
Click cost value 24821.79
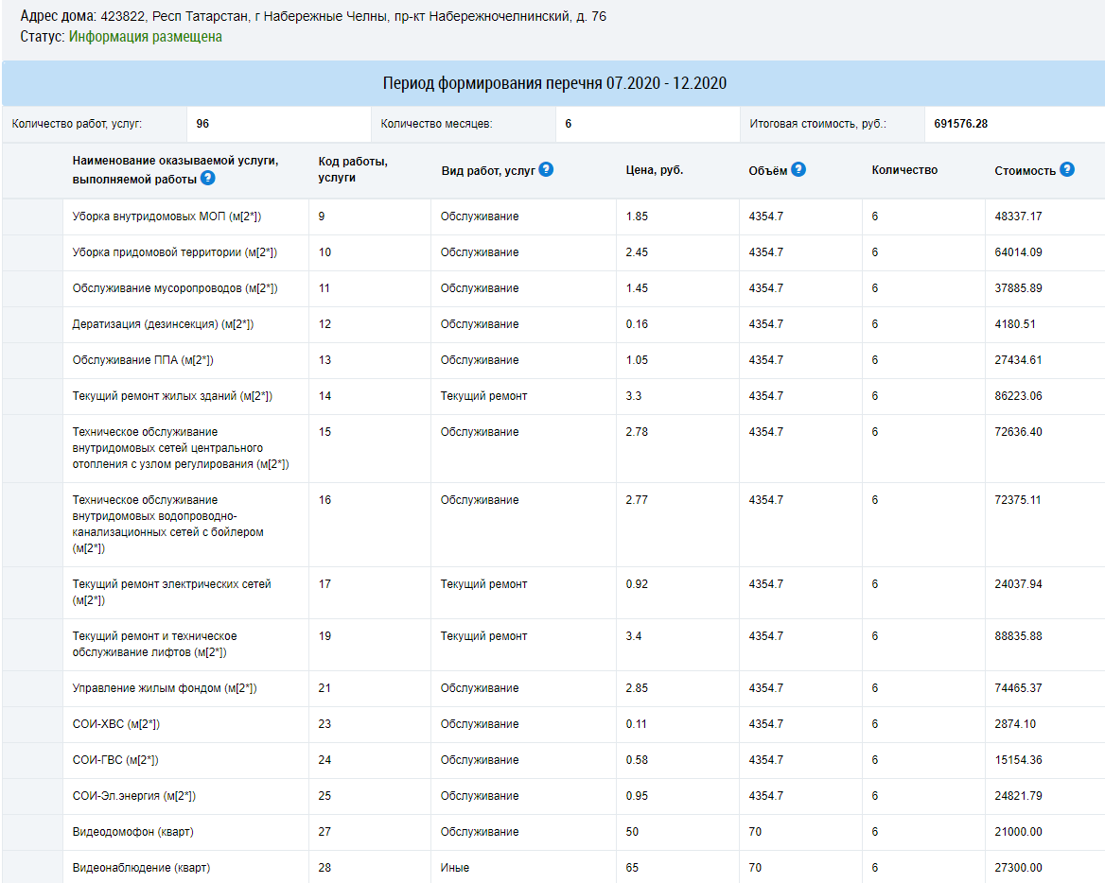pos(1018,796)
